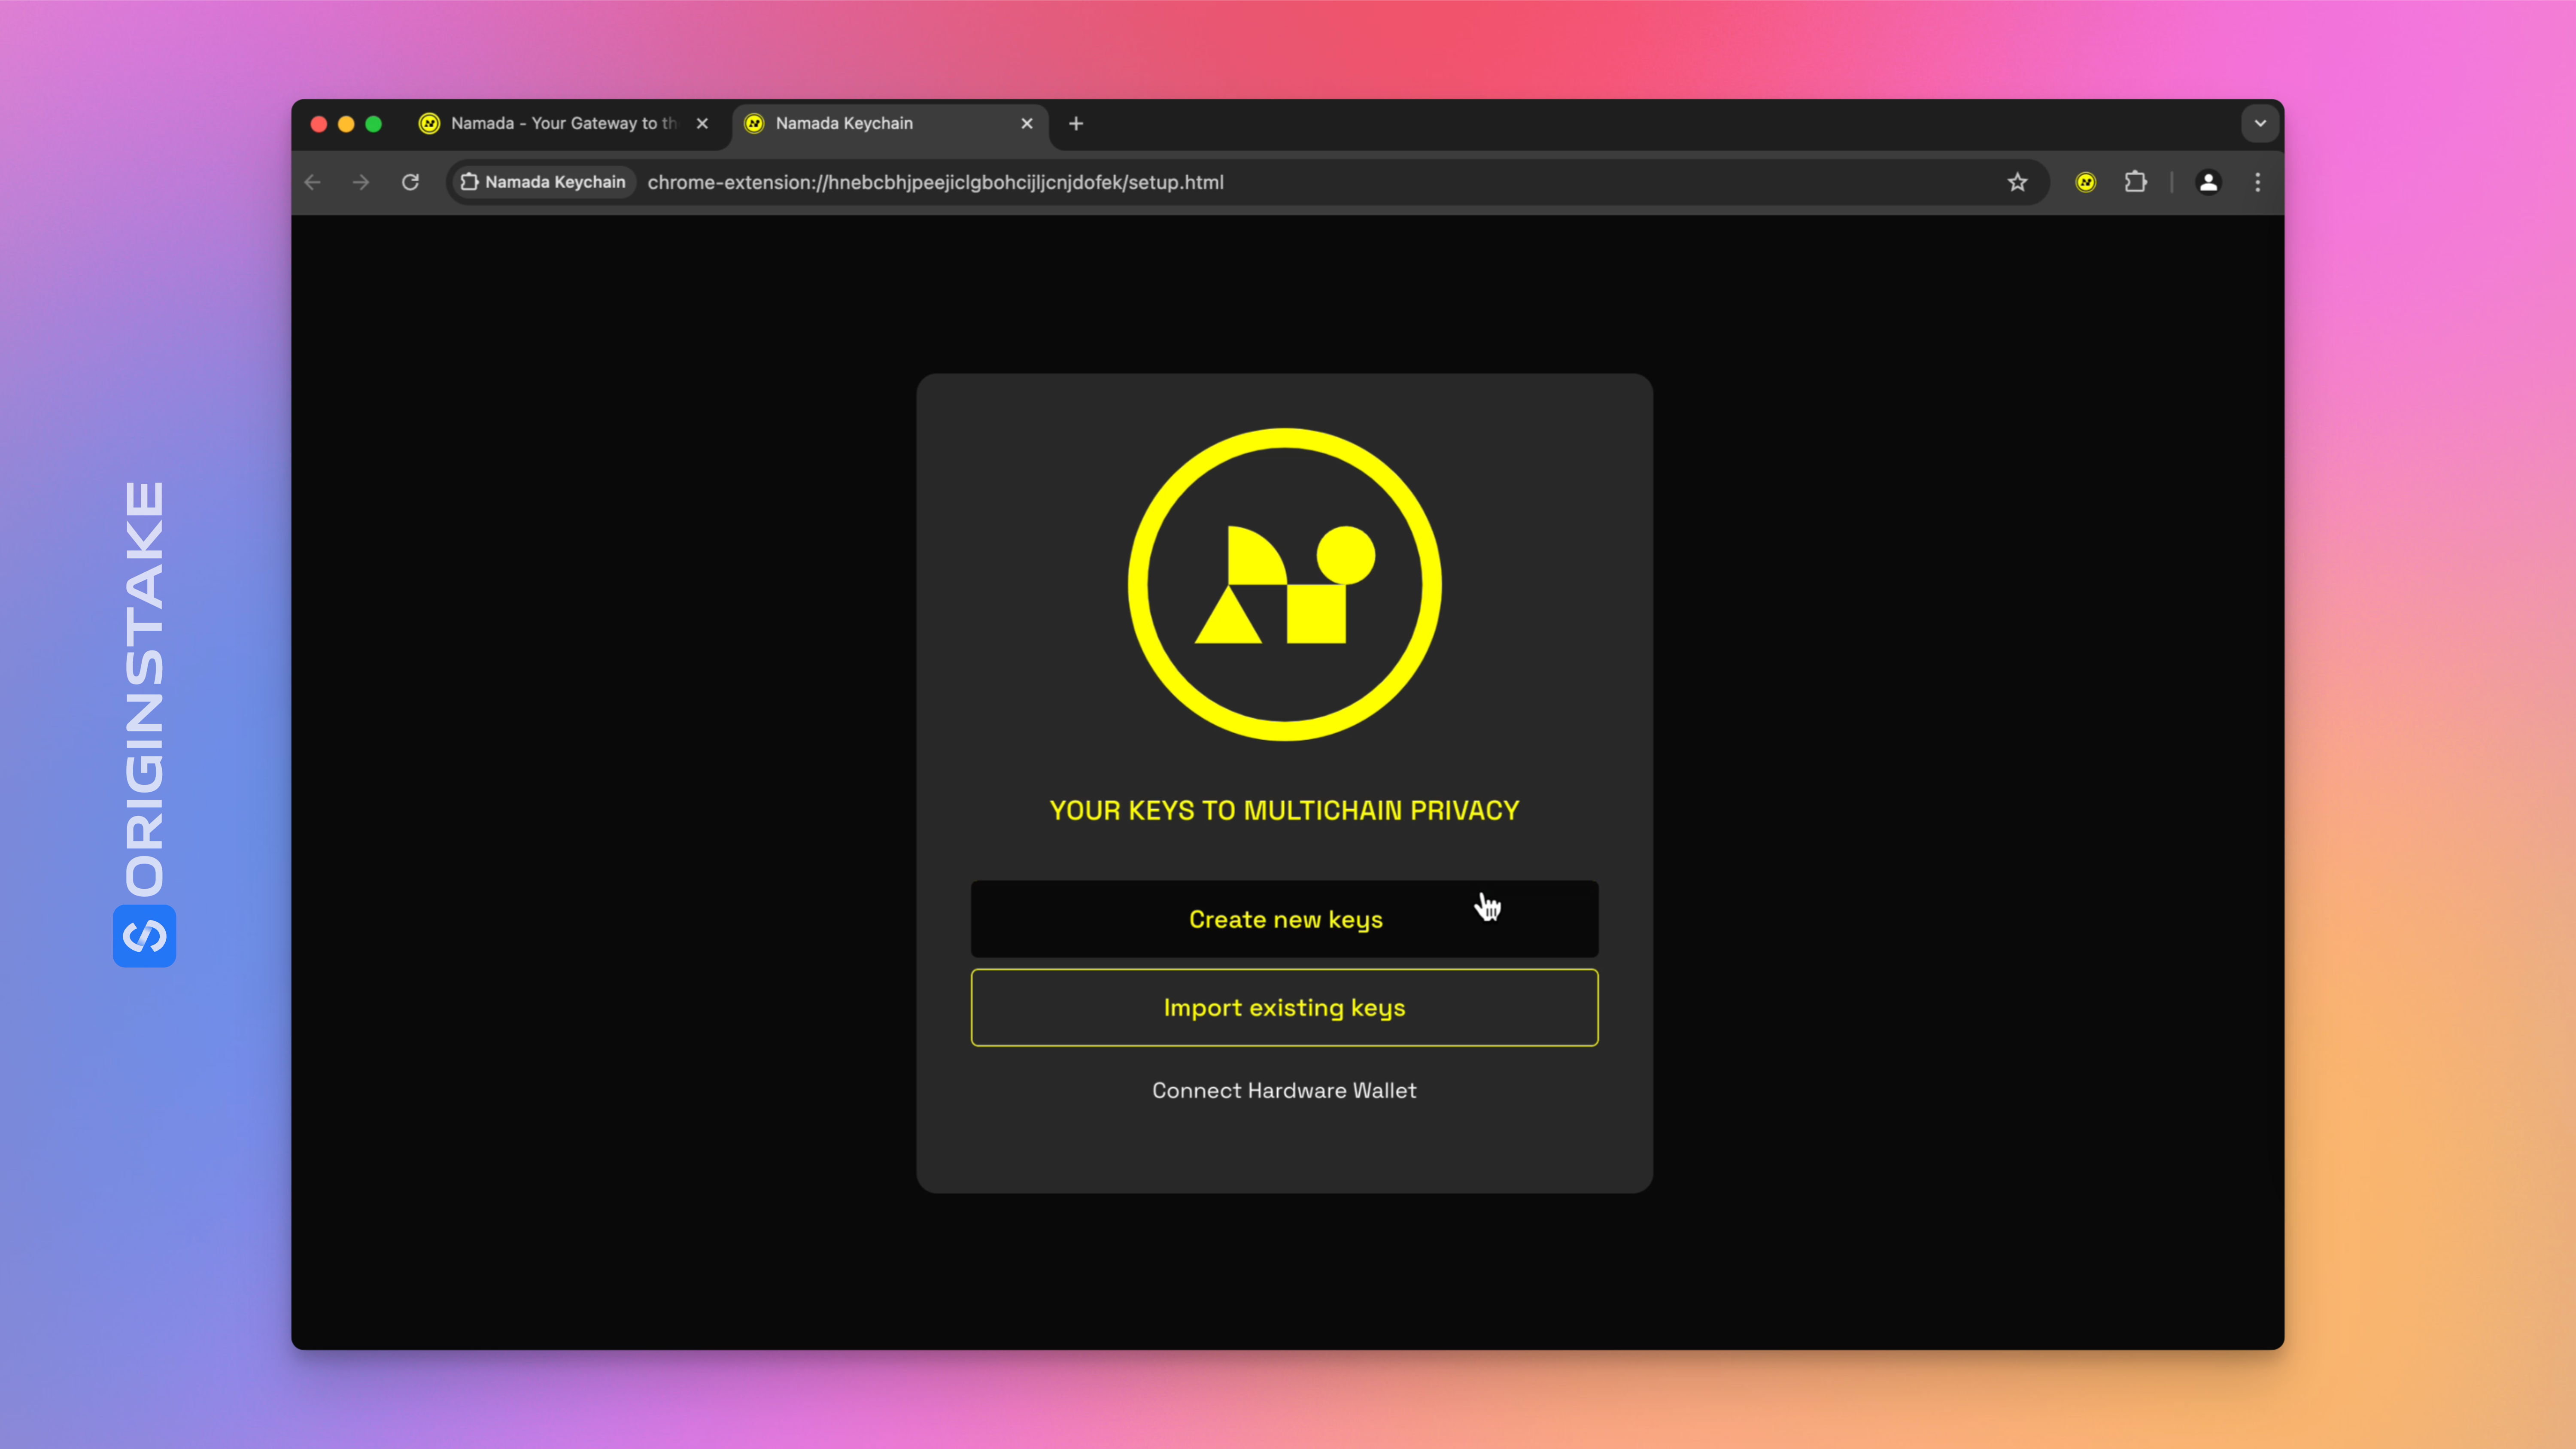Open the Chrome profile menu
The height and width of the screenshot is (1449, 2576).
2208,182
